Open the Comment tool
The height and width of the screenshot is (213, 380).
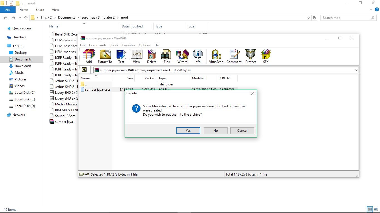coord(234,57)
